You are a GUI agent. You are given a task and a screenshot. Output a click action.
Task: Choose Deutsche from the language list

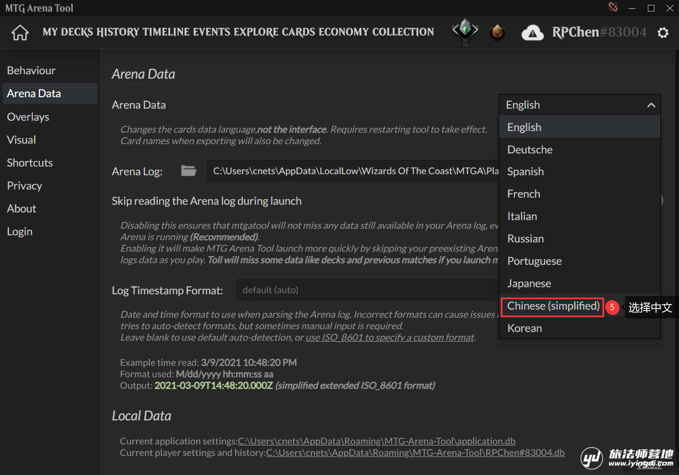pos(580,150)
